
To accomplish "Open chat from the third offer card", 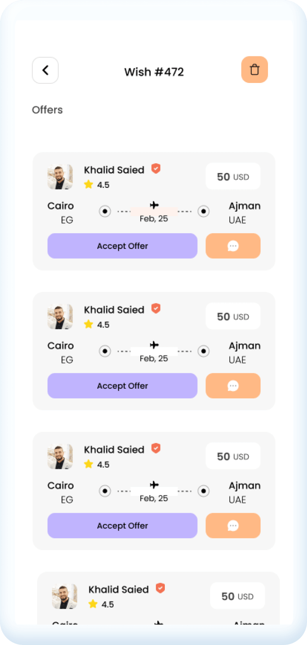I will pos(233,526).
